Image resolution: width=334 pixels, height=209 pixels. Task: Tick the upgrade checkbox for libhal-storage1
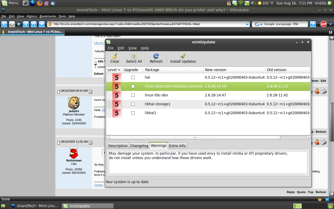[133, 104]
